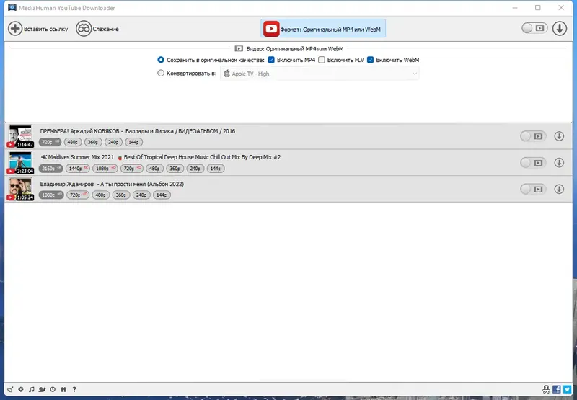
Task: Choose 360p quality for Владимир Ждамиров video
Action: pos(121,195)
